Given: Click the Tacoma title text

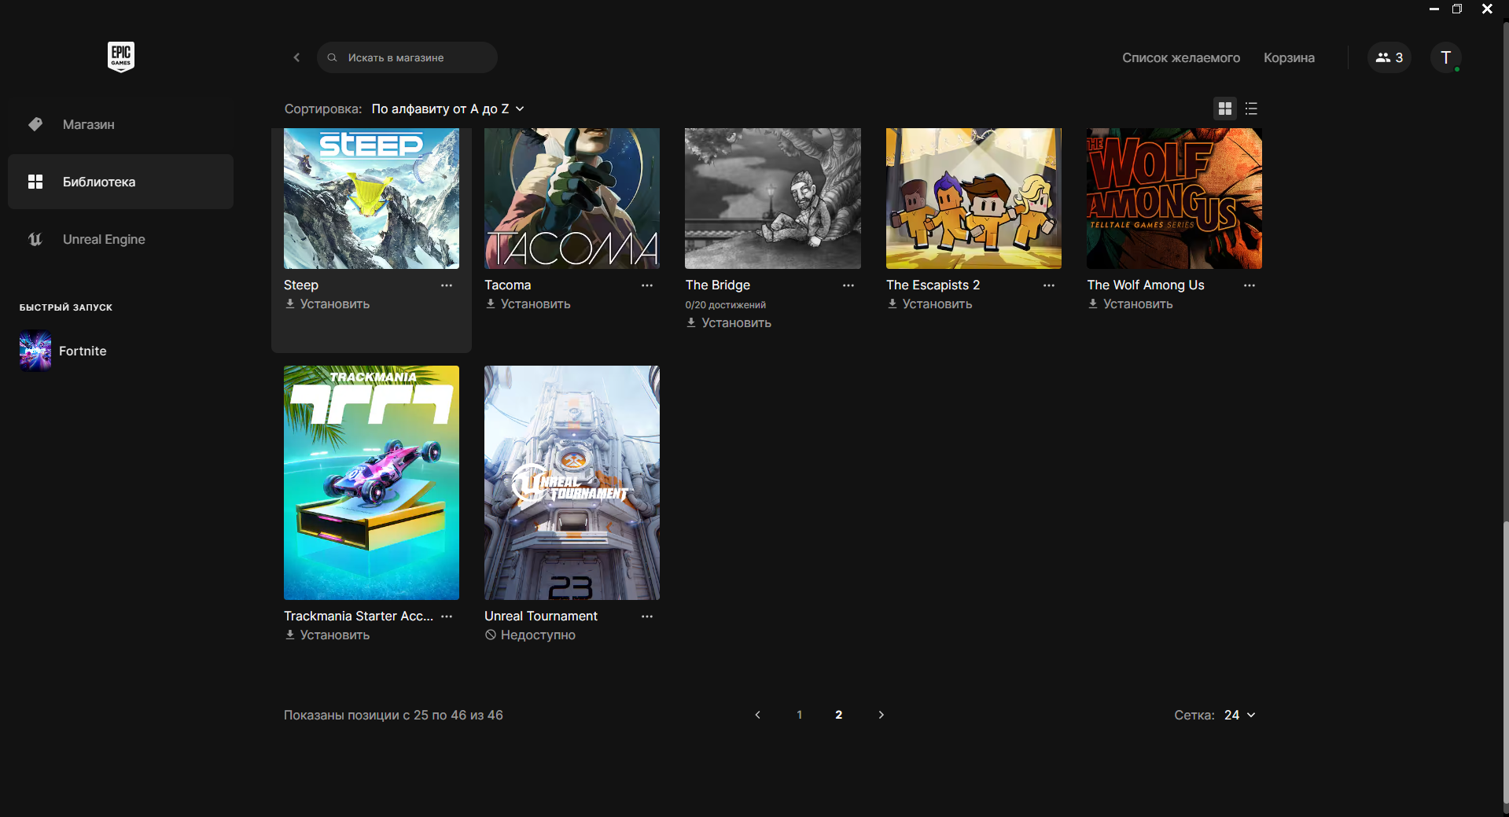Looking at the screenshot, I should (507, 285).
